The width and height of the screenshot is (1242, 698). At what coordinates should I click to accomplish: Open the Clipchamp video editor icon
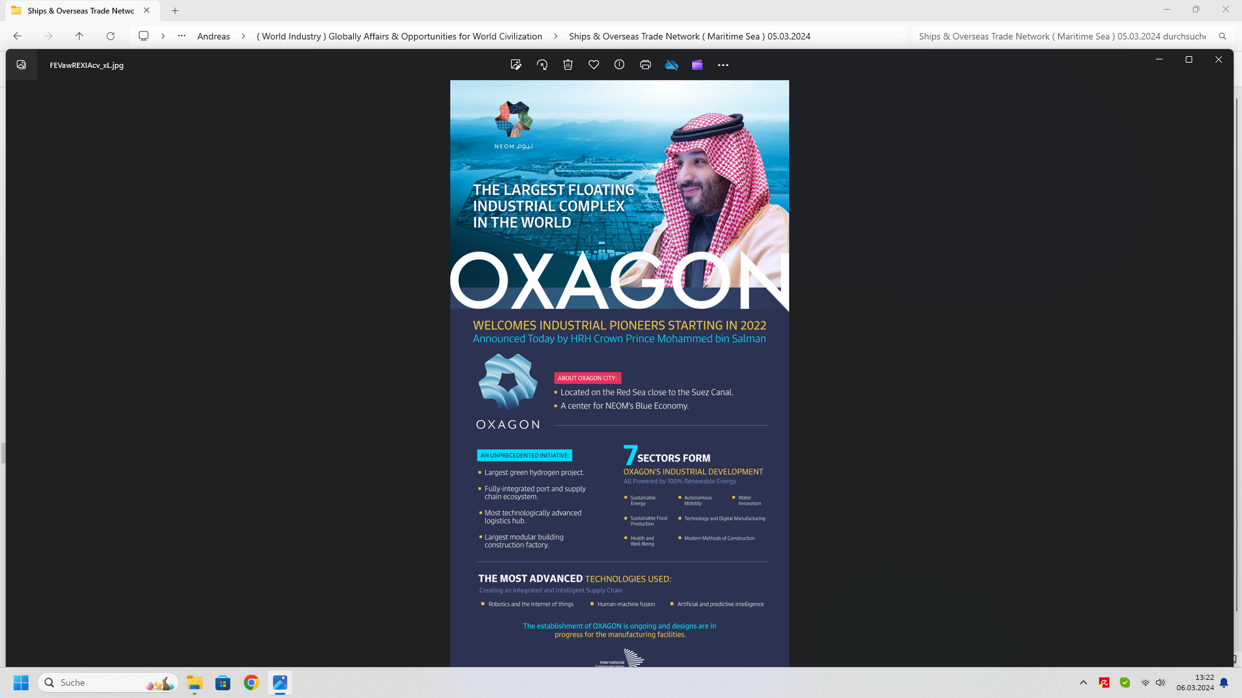click(697, 65)
